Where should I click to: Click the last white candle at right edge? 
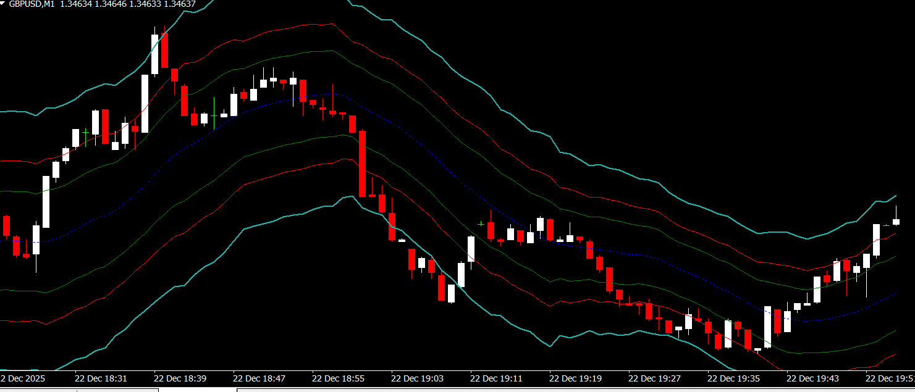point(896,221)
